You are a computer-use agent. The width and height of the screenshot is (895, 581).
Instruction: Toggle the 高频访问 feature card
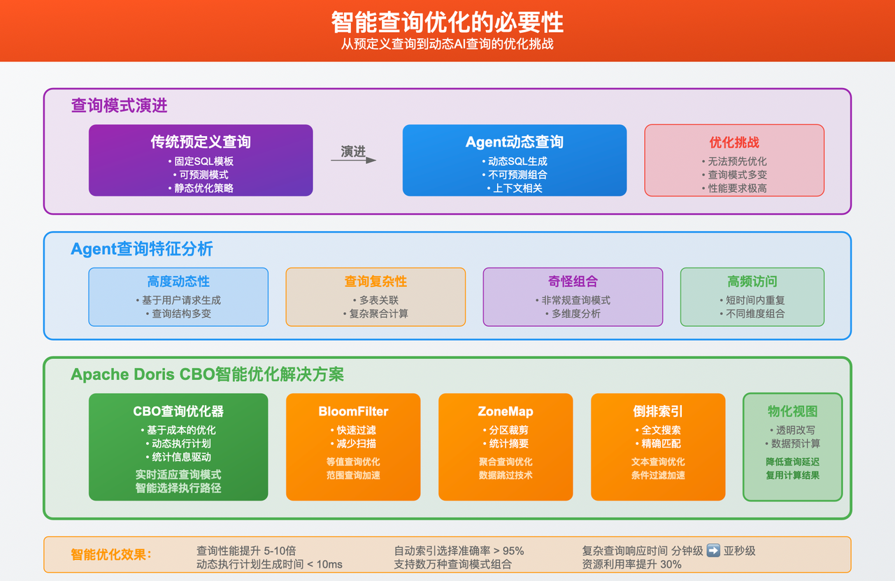tap(752, 296)
